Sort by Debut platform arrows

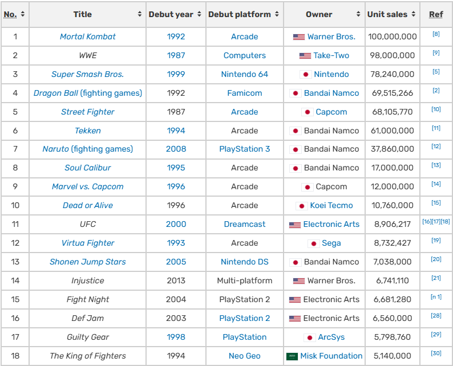tap(277, 14)
